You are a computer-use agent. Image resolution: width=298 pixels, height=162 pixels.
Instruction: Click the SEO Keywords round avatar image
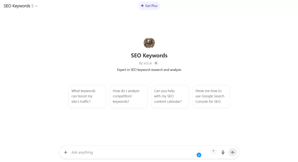149,43
